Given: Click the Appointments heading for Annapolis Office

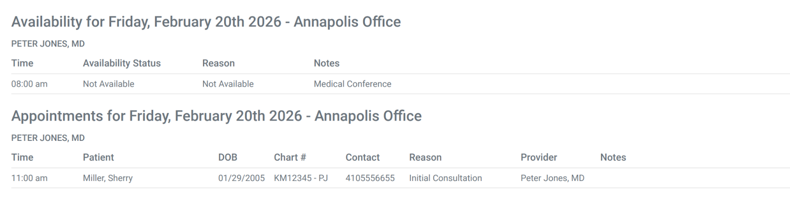Looking at the screenshot, I should click(216, 116).
